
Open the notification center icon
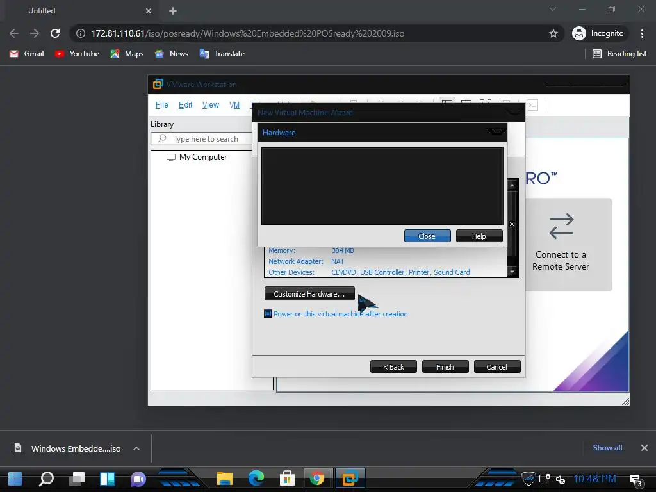coord(636,480)
